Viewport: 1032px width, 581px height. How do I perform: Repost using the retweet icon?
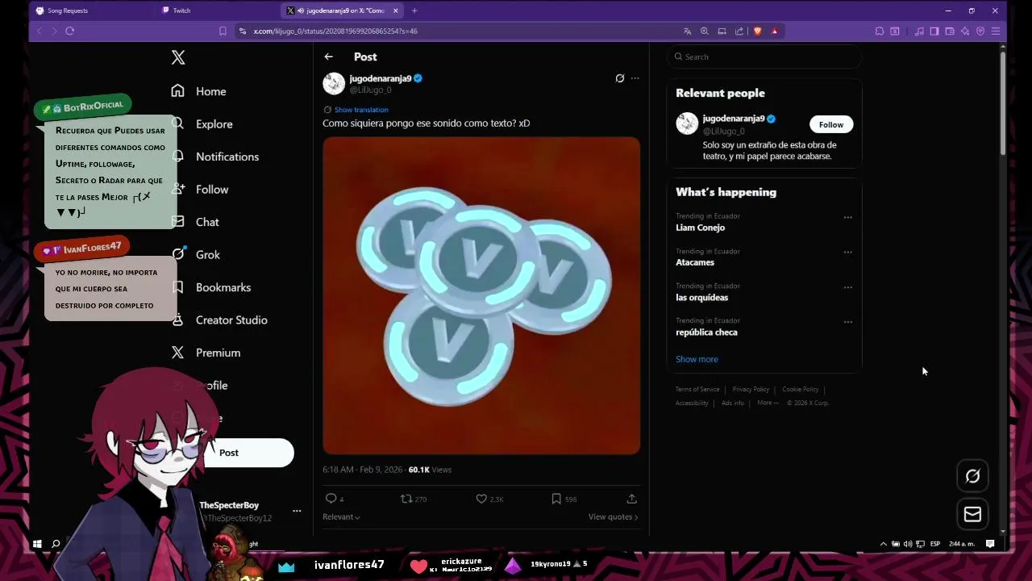click(x=406, y=499)
